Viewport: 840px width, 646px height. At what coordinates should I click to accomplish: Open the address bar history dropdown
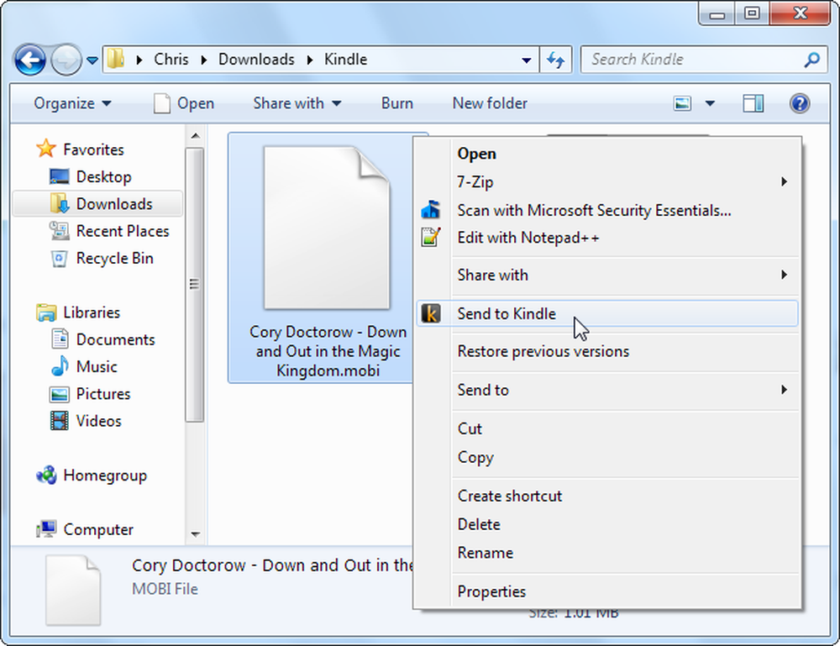[x=526, y=60]
